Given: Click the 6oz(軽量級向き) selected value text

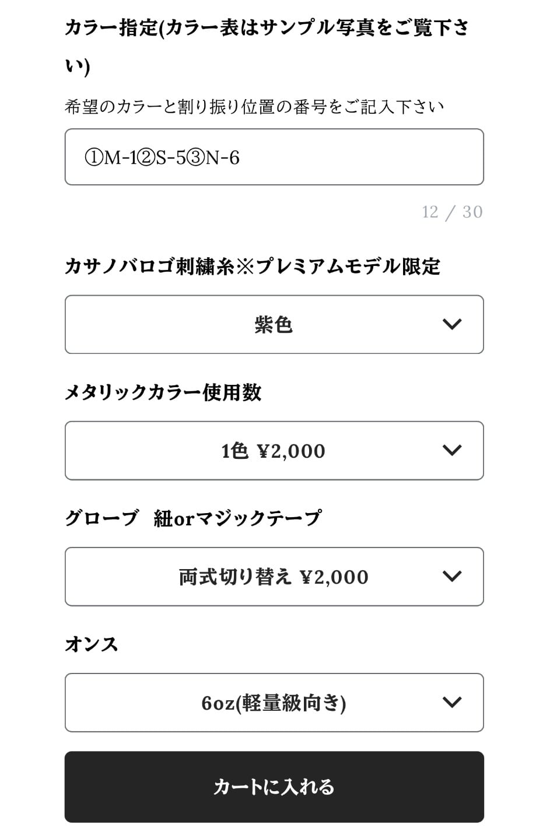Looking at the screenshot, I should coord(274,703).
